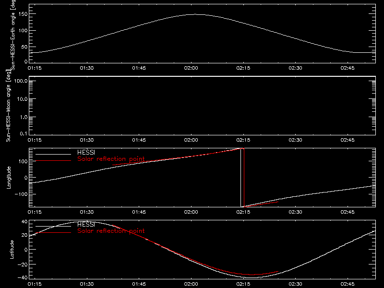Click the -40 tick on Latitude axis
The image size is (384, 288).
pyautogui.click(x=23, y=277)
